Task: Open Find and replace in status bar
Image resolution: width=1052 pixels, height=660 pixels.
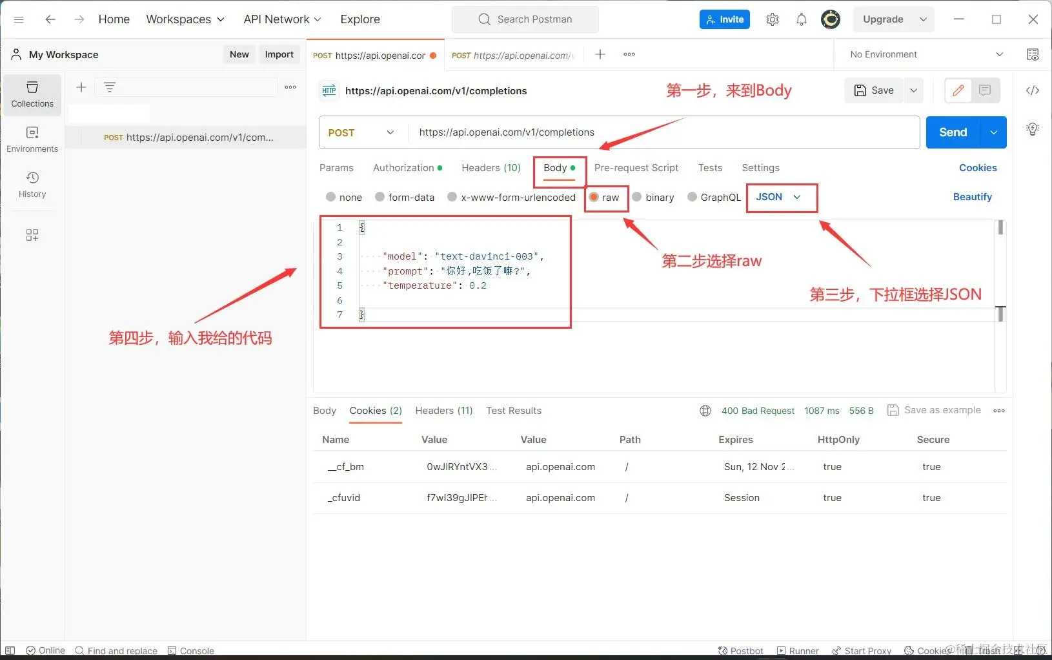Action: click(116, 650)
